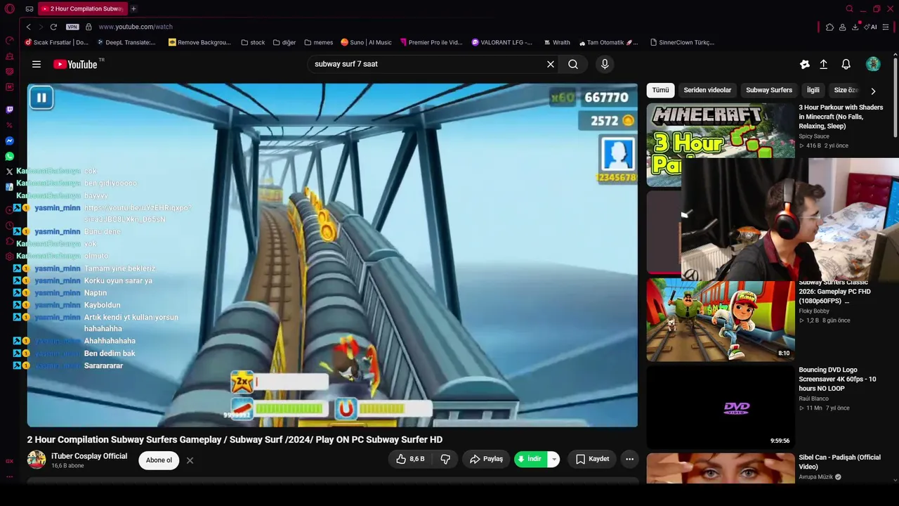Open 3 Hour Parkour with Shaders title

point(841,117)
